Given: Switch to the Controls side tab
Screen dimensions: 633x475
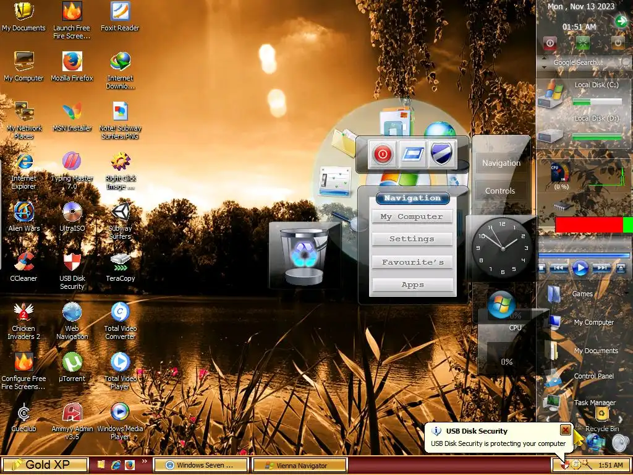Looking at the screenshot, I should point(499,191).
